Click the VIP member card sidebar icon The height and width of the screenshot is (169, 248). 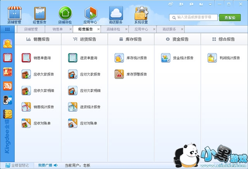click(7, 72)
